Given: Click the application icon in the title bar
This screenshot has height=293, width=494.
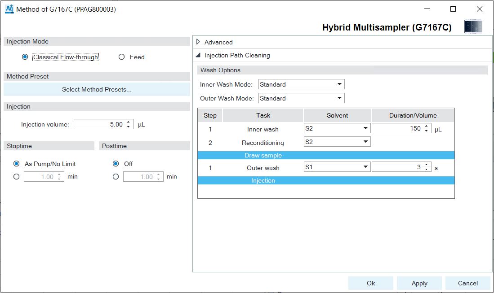Looking at the screenshot, I should tap(9, 9).
